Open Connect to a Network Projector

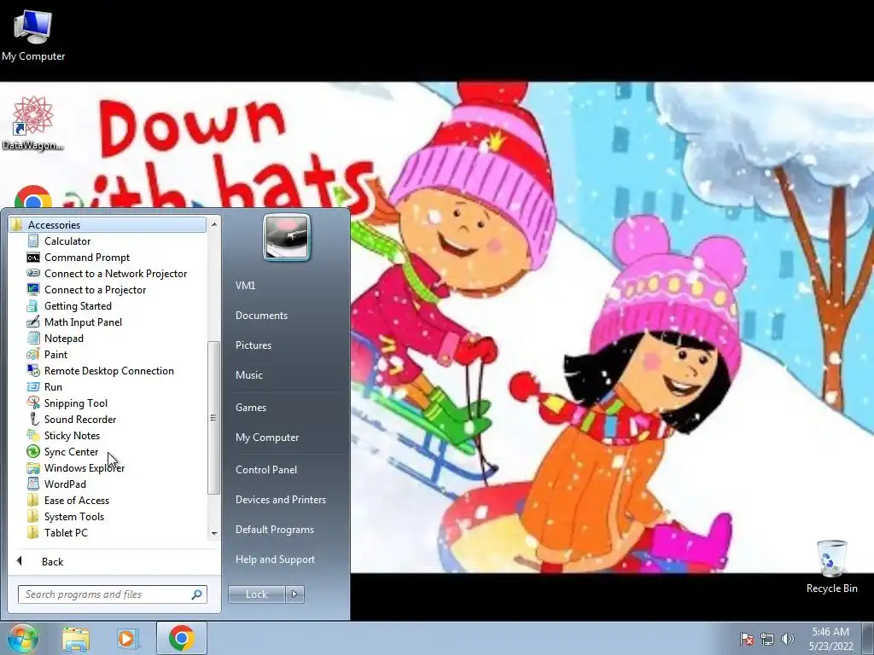115,274
